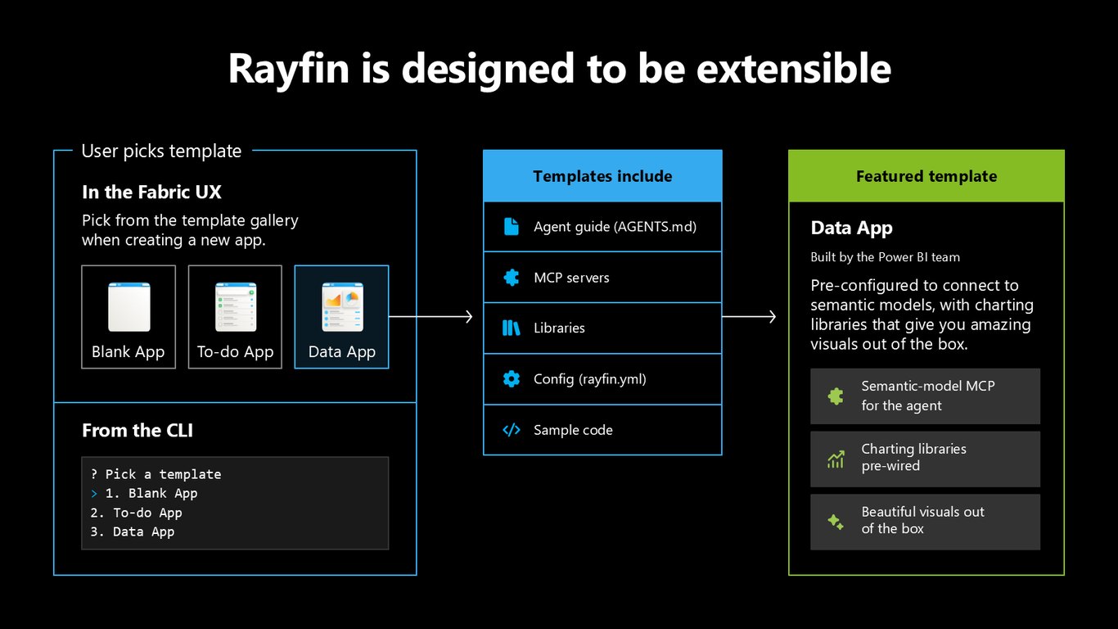Select the To-do App template tile

pyautogui.click(x=235, y=317)
